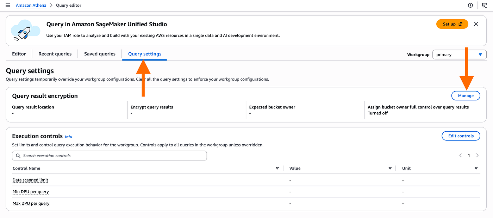Click the Unit column header
This screenshot has height=218, width=493.
pos(406,168)
